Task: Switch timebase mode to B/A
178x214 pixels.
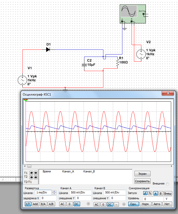Action: tap(43, 204)
